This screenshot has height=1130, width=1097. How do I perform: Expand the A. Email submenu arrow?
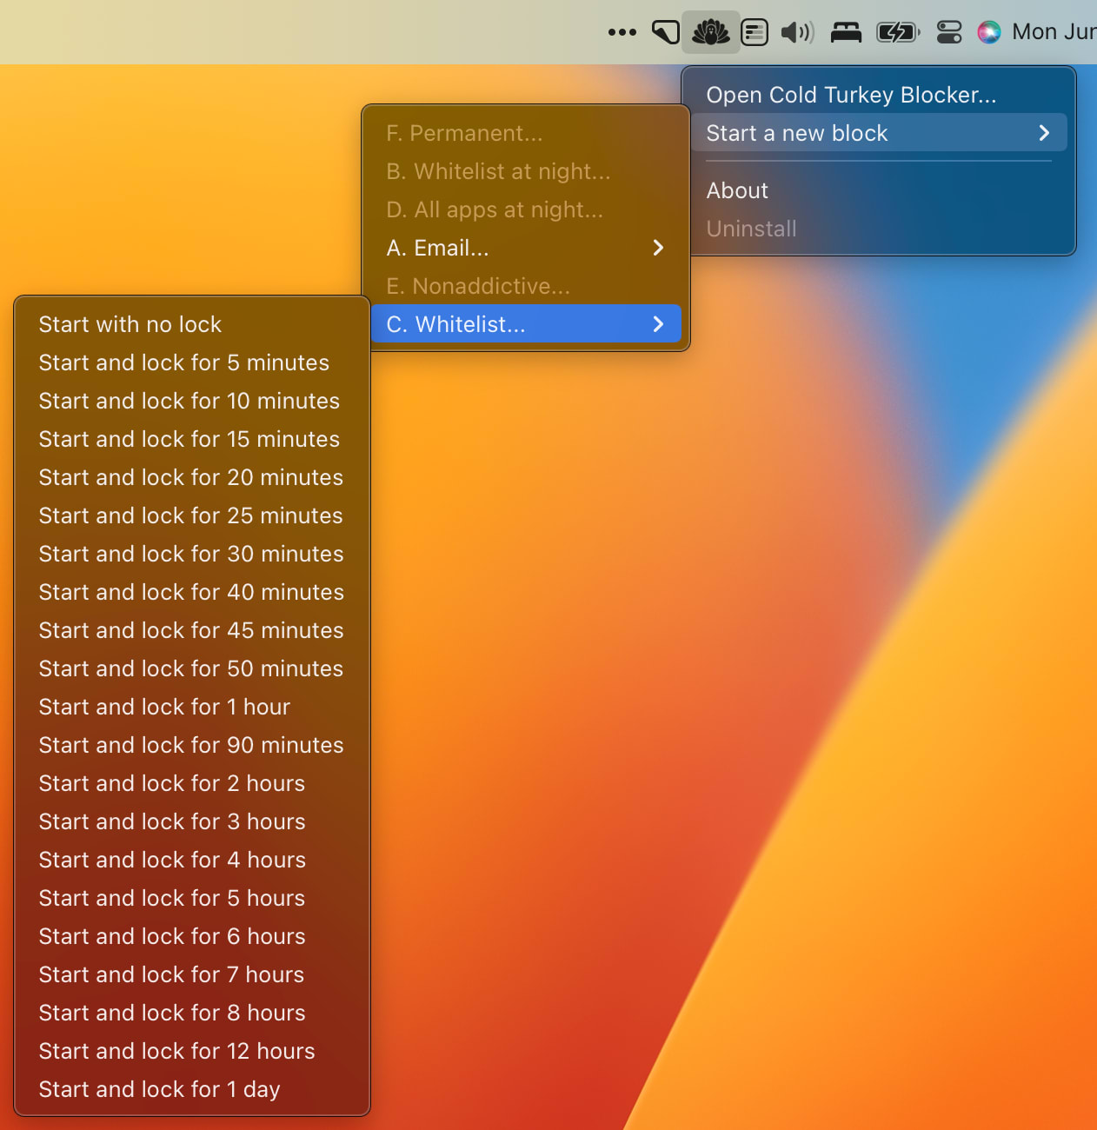coord(658,248)
